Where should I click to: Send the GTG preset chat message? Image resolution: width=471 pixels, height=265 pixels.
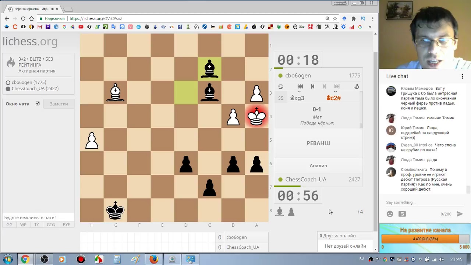pyautogui.click(x=51, y=225)
